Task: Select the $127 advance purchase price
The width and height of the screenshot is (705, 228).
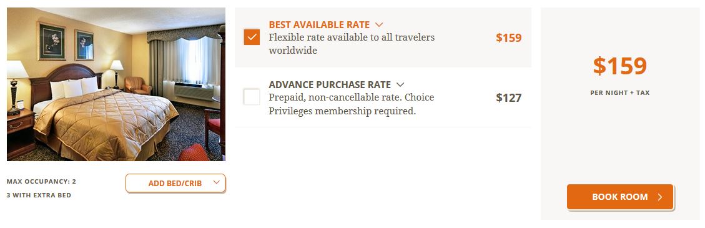Action: click(508, 97)
